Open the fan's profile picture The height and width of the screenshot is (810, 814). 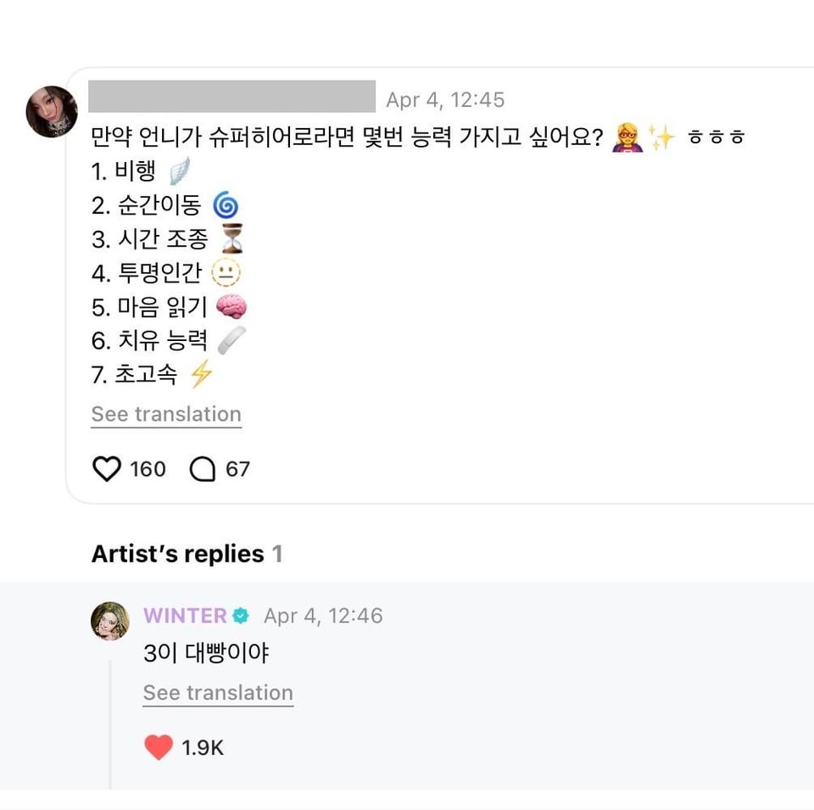[x=52, y=111]
